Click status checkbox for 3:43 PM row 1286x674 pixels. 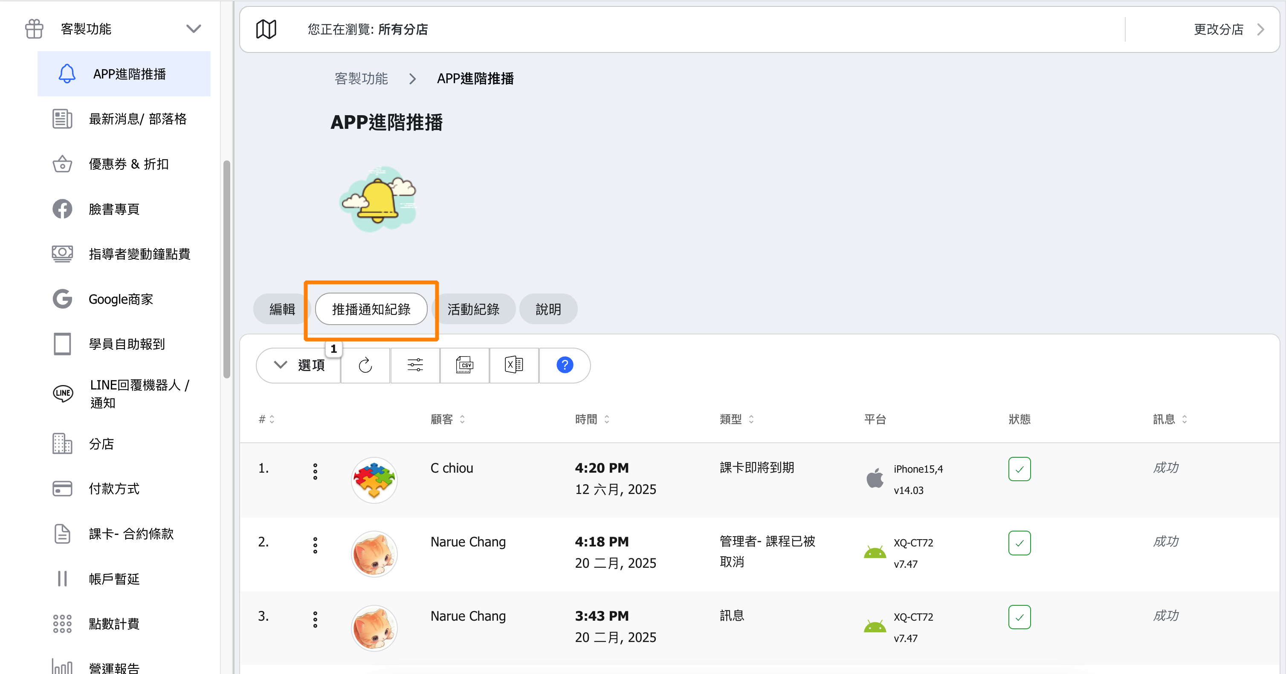tap(1019, 617)
